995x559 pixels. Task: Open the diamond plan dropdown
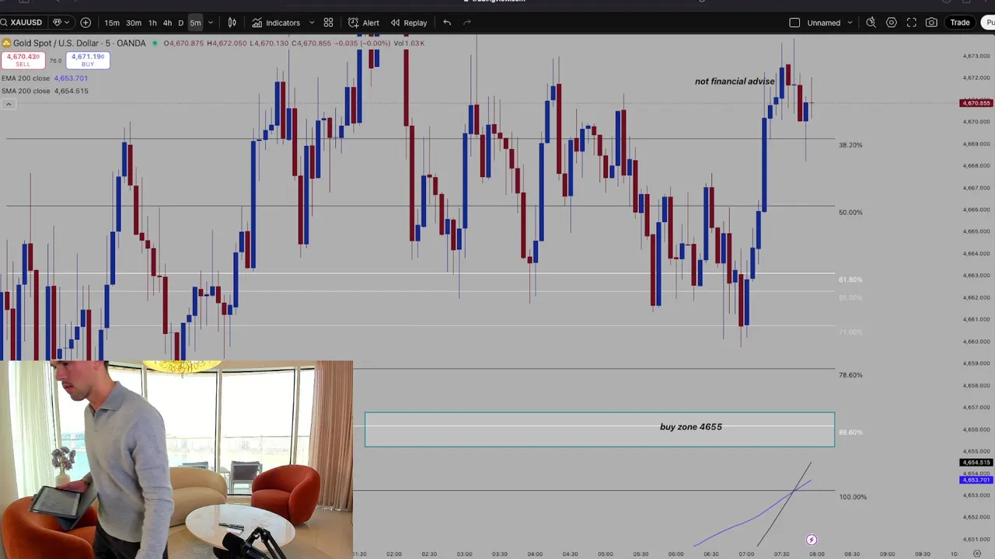coord(60,23)
